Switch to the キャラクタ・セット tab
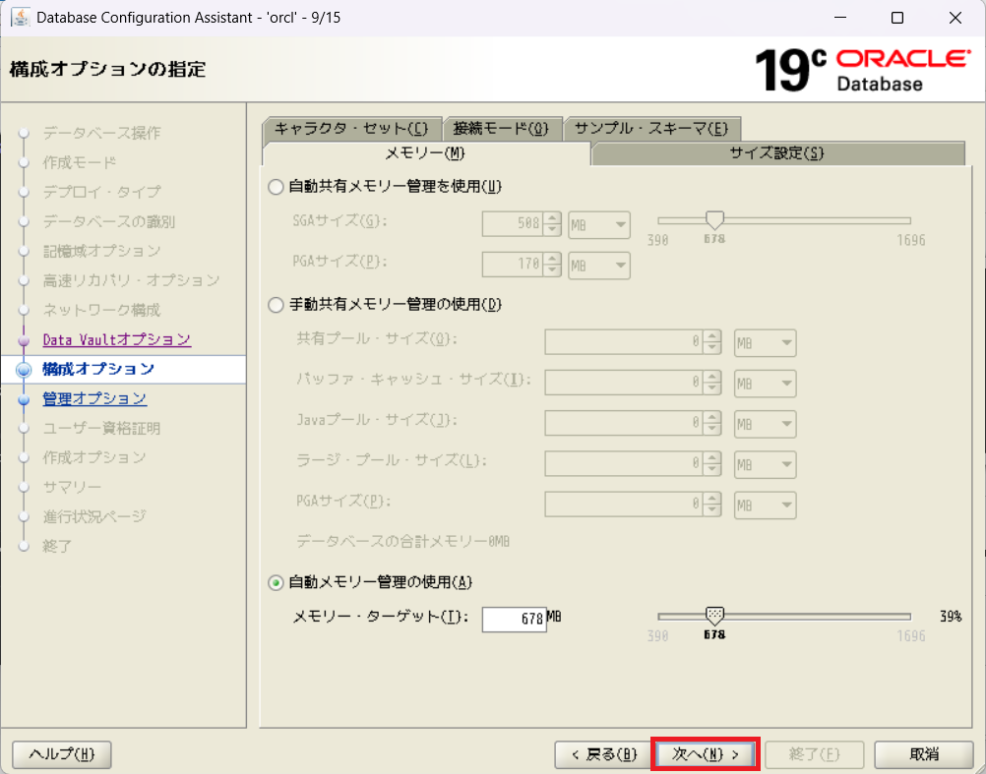Screen dimensions: 986x774 [351, 129]
